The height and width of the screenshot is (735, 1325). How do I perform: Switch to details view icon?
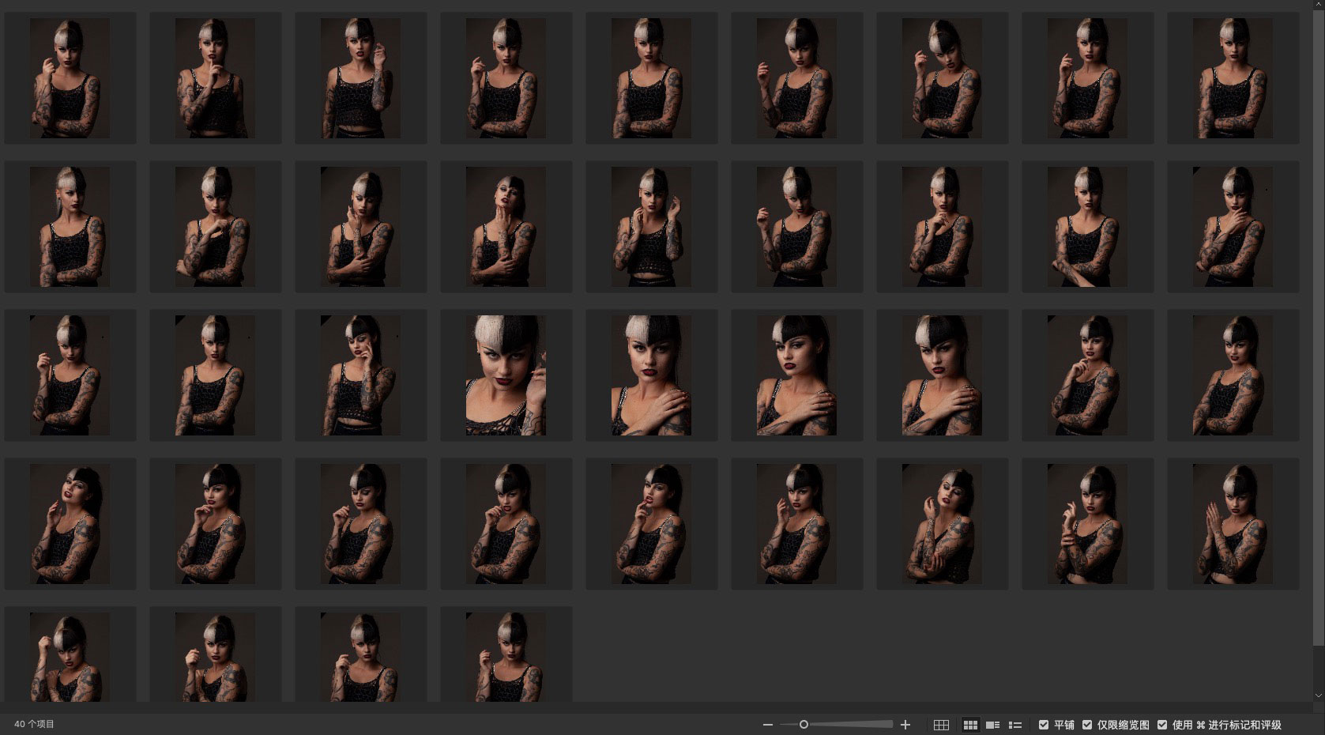click(993, 725)
